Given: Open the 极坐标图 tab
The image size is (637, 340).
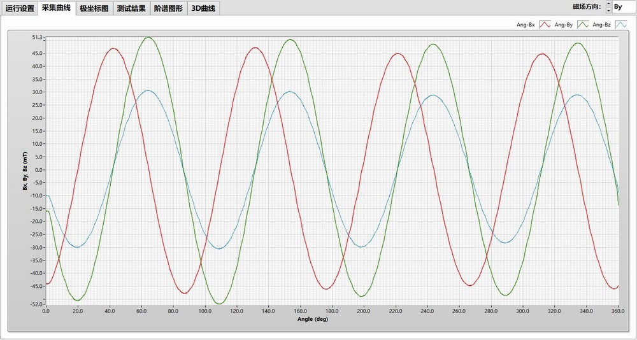Looking at the screenshot, I should (x=94, y=9).
